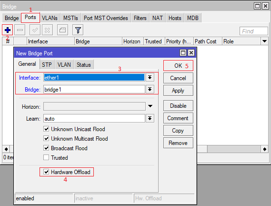Viewport: 271px width, 206px height.
Task: Click the Comment button
Action: [178, 118]
